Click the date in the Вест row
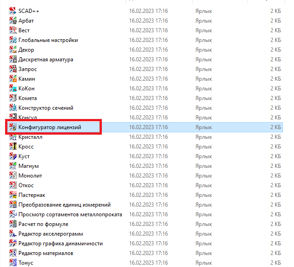This screenshot has width=294, height=267. pos(148,30)
